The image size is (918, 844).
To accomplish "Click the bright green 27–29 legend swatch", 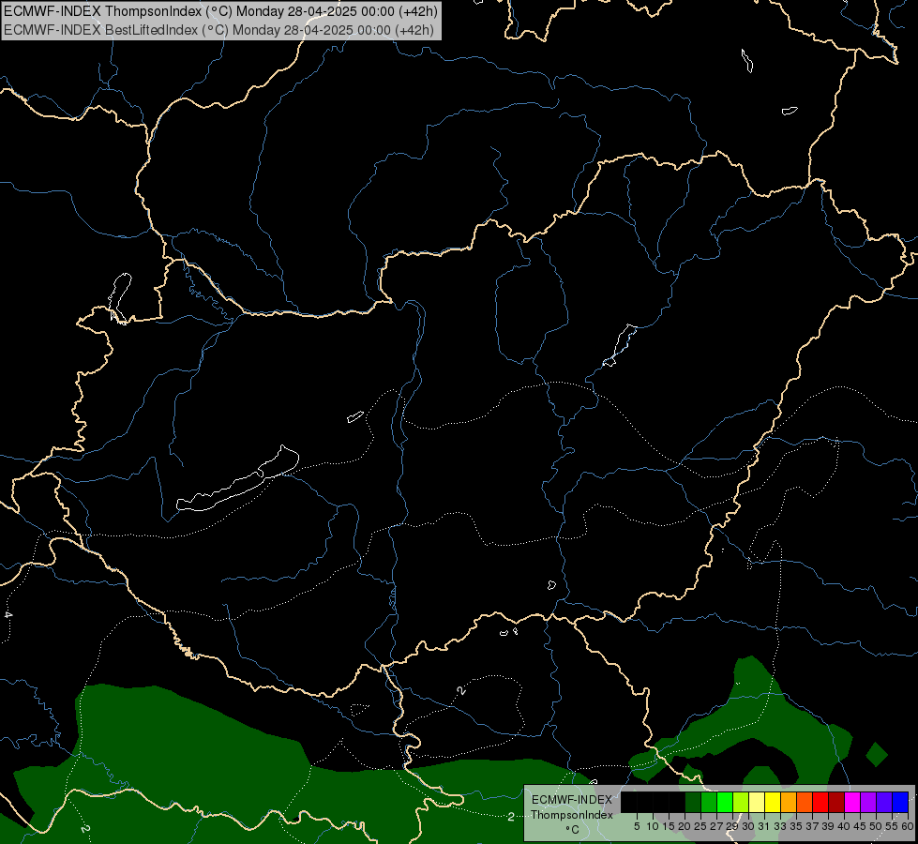I will [x=725, y=802].
